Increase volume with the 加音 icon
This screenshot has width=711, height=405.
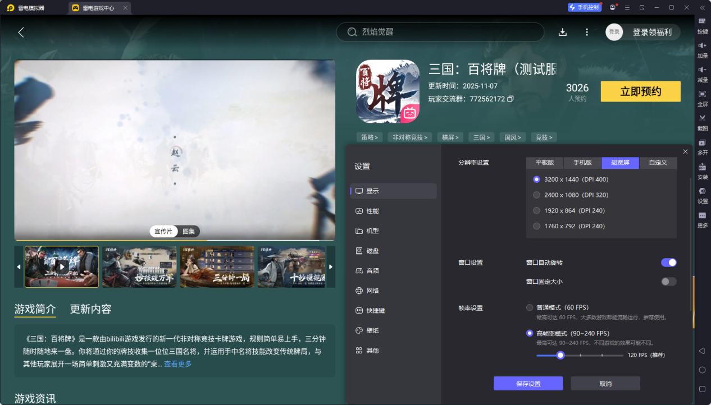(x=703, y=49)
